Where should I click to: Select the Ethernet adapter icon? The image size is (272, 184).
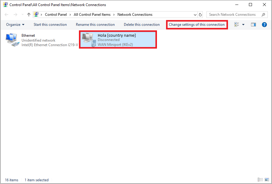tap(12, 40)
